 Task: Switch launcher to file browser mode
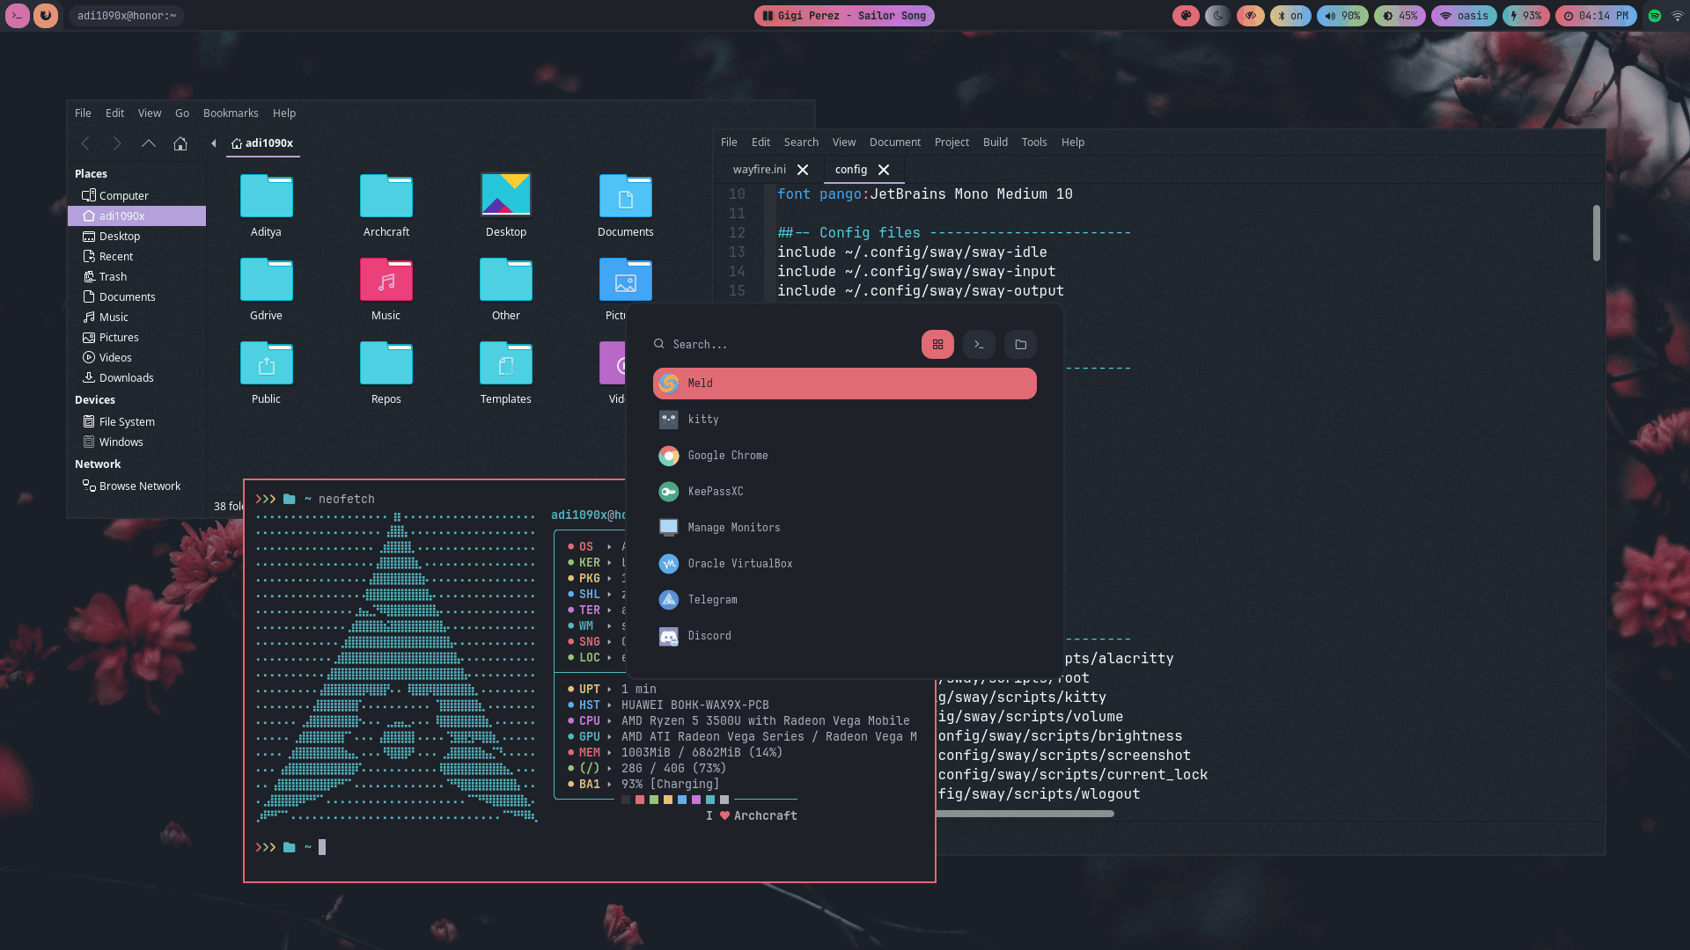[1020, 345]
